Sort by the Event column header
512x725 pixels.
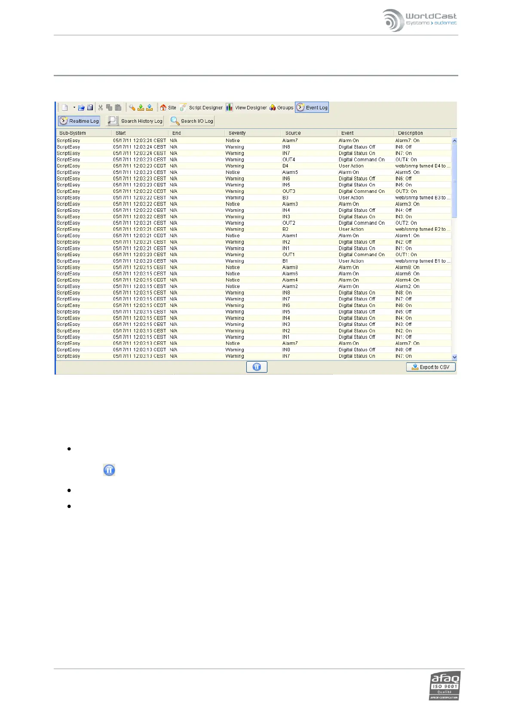[x=365, y=133]
